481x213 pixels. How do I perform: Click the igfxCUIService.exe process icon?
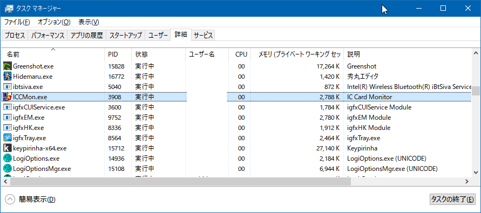click(8, 107)
